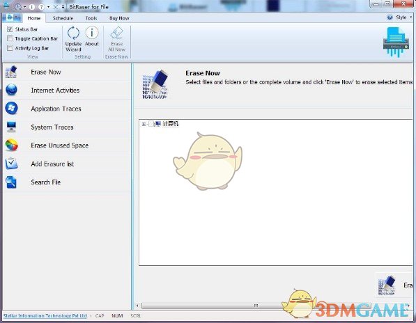The width and height of the screenshot is (416, 323).
Task: Click the Search File magnifier icon
Action: 11,182
